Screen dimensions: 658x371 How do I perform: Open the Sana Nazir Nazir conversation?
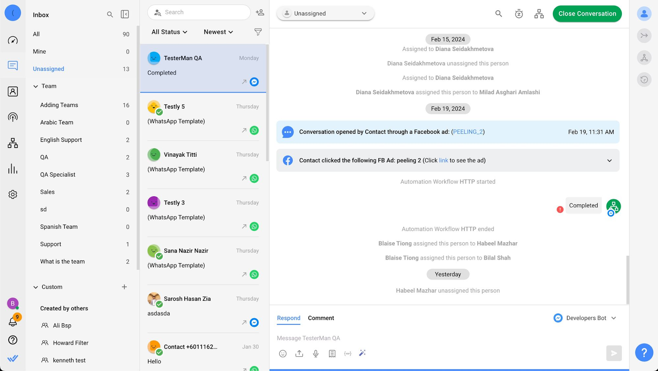coord(203,261)
